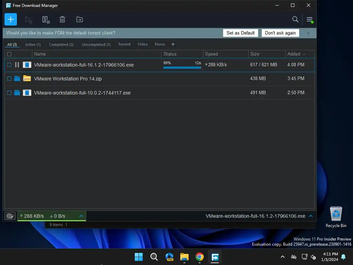Switch to the Uncompleted (1) tab
The width and height of the screenshot is (353, 265).
pos(96,45)
